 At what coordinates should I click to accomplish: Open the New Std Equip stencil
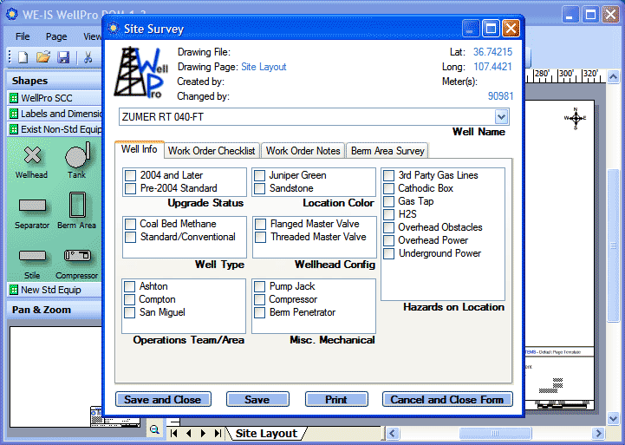coord(55,290)
